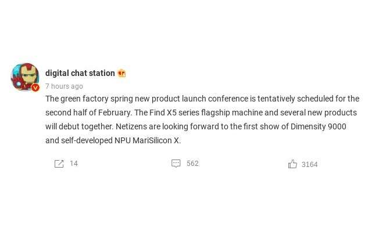
Task: Open comments via the speech bubble icon
Action: pos(176,164)
